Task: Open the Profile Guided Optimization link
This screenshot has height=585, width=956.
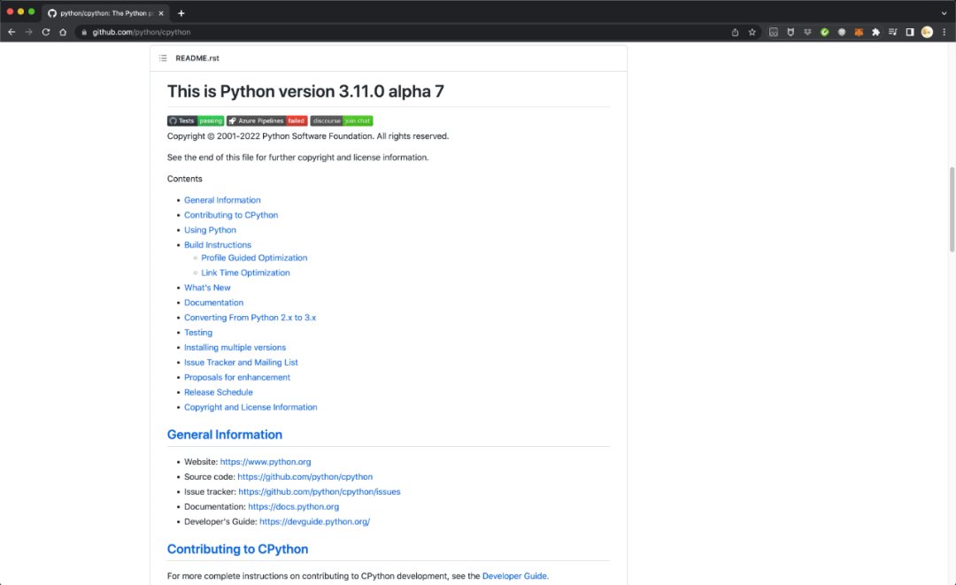Action: (254, 258)
